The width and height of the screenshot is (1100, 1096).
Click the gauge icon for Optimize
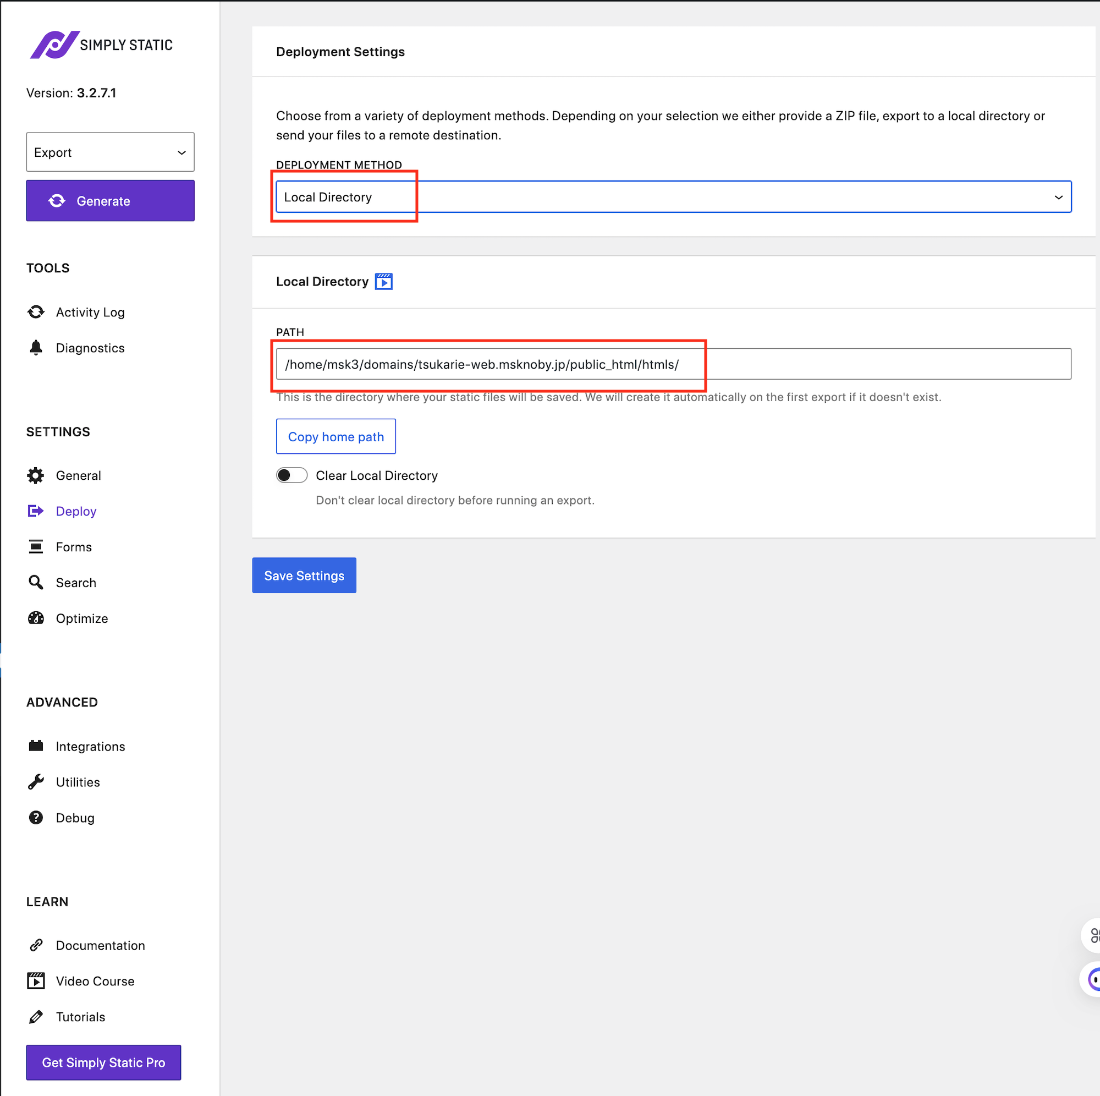tap(36, 618)
